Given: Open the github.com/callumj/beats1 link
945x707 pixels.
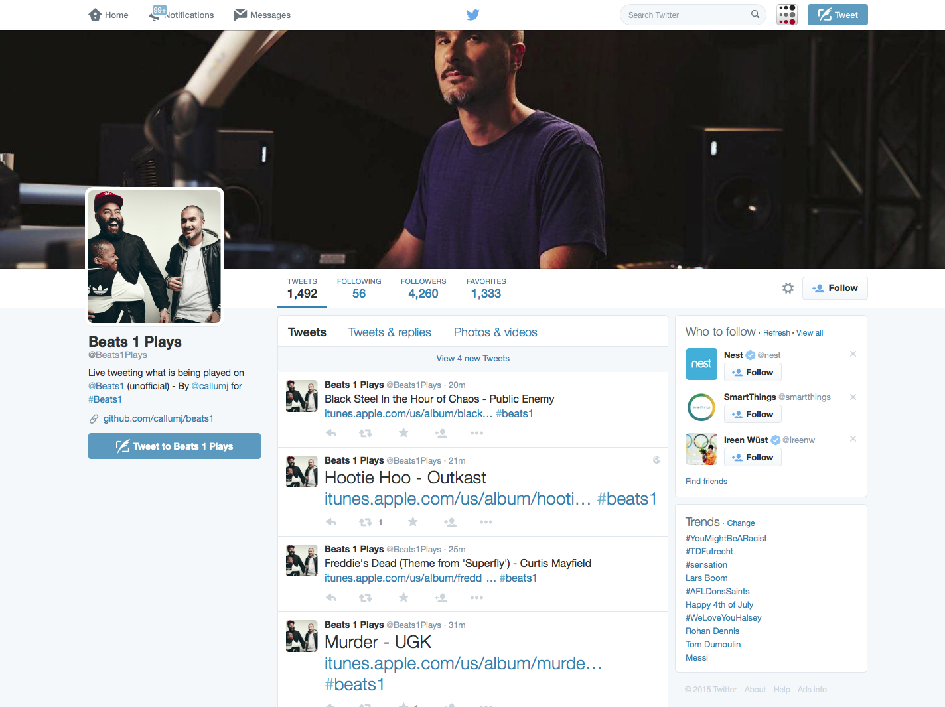Looking at the screenshot, I should (x=159, y=418).
